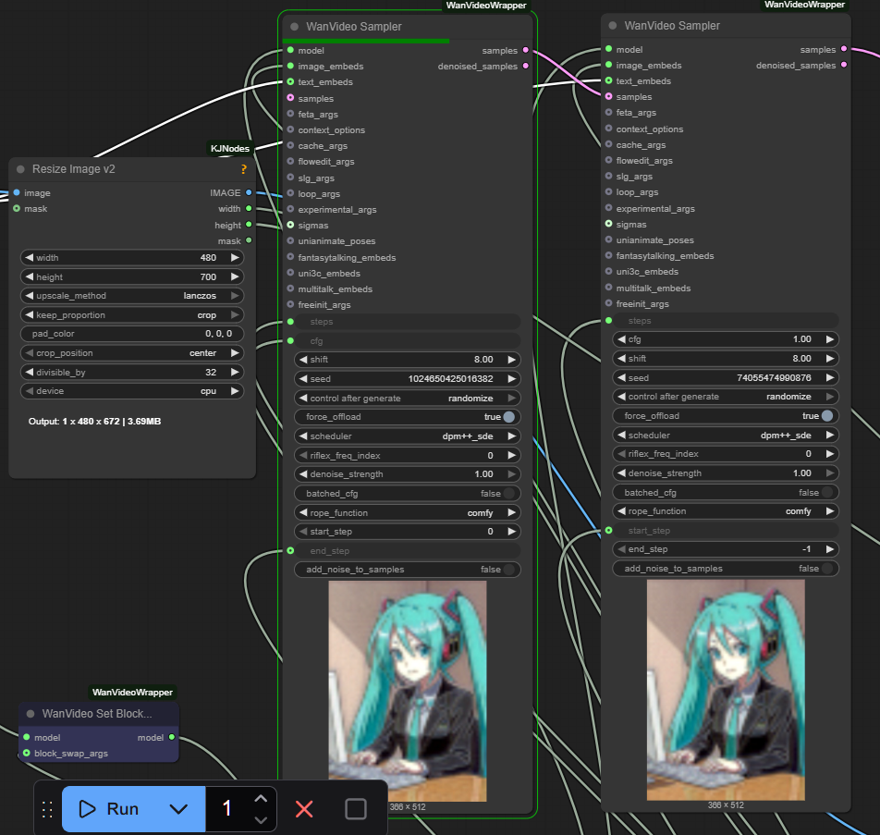Click text_embeds input port on right sampler

click(x=608, y=80)
